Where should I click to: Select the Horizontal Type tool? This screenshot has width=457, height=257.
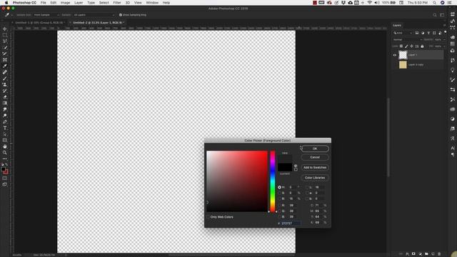pos(5,128)
